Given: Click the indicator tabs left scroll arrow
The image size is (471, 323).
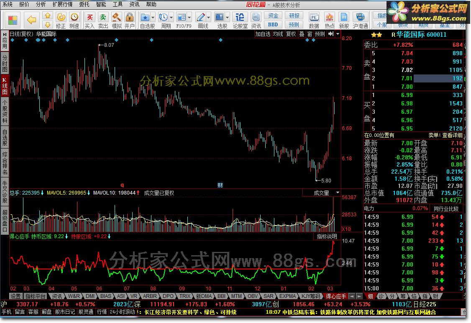Looking at the screenshot, I should click(352, 296).
